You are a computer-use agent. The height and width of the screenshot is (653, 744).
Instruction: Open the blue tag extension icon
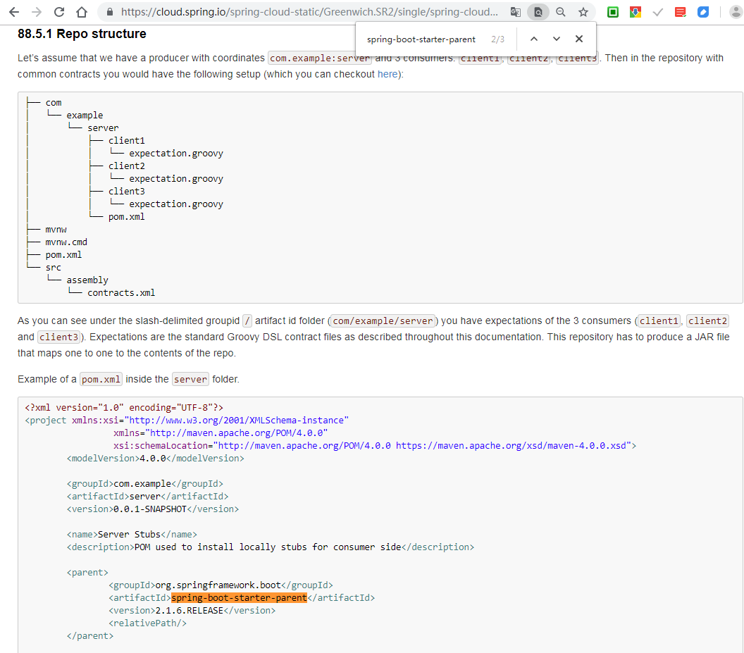tap(702, 12)
